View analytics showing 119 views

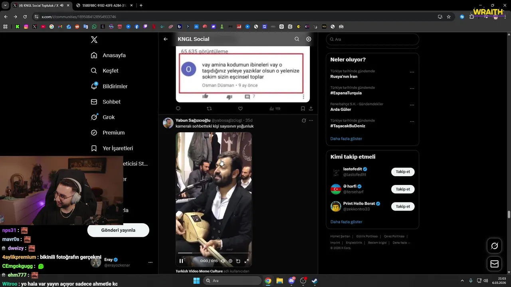[x=275, y=108]
